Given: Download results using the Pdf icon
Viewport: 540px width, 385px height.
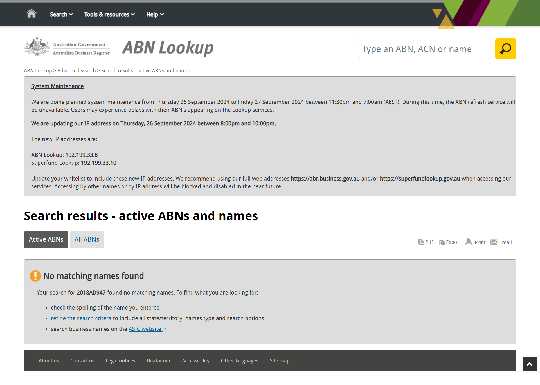Looking at the screenshot, I should [426, 242].
